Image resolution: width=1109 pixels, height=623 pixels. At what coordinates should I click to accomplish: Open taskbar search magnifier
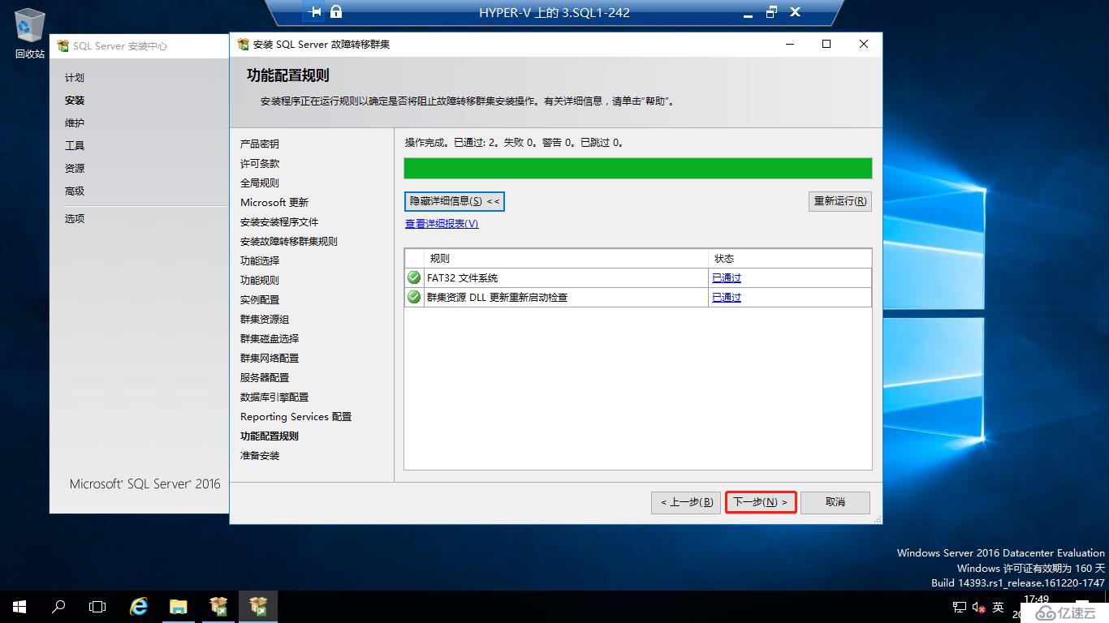coord(58,606)
